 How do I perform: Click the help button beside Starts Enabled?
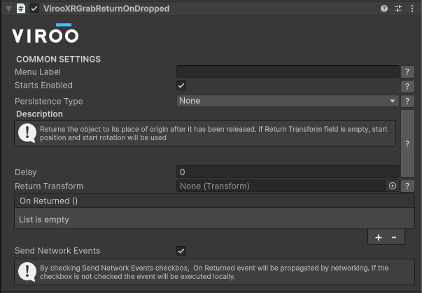tap(407, 86)
